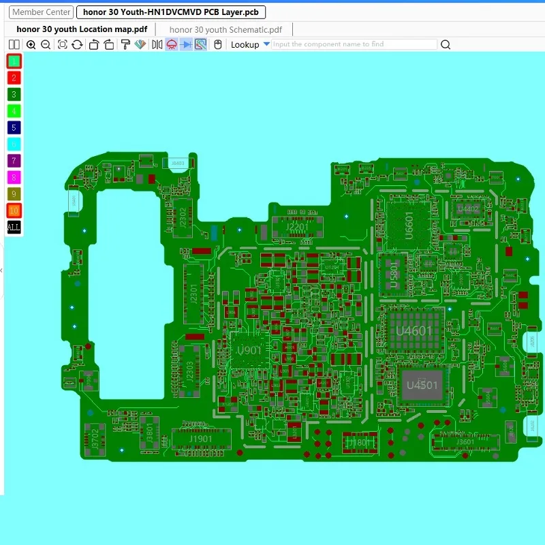Screen dimensions: 545x545
Task: Expand the collapsed left side panel handle
Action: (x=2, y=270)
